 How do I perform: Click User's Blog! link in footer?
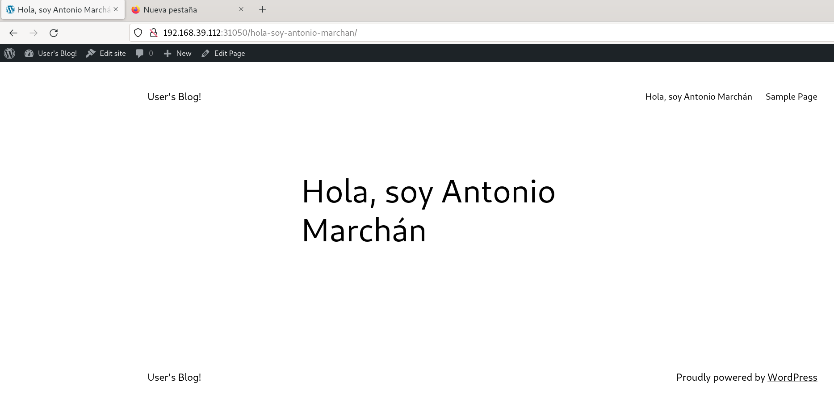pos(174,377)
